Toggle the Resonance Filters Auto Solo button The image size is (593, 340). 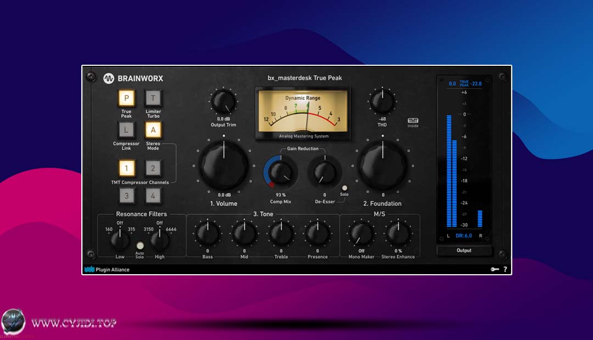coord(140,246)
